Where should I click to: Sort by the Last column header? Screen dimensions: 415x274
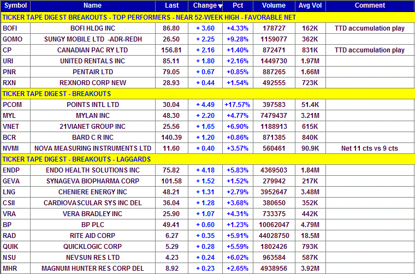pos(171,5)
